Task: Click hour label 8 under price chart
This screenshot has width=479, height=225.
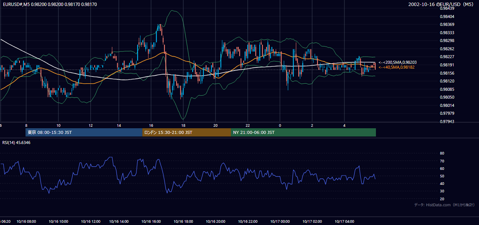Action: [26, 125]
